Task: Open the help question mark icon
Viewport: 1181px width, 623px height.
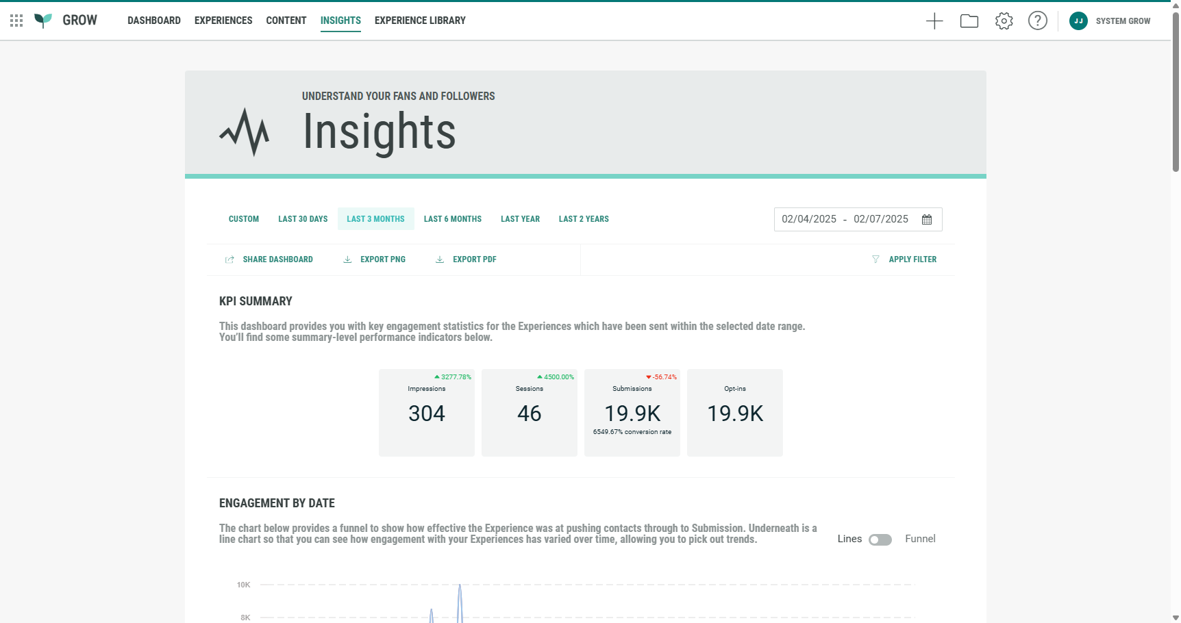Action: pyautogui.click(x=1037, y=21)
